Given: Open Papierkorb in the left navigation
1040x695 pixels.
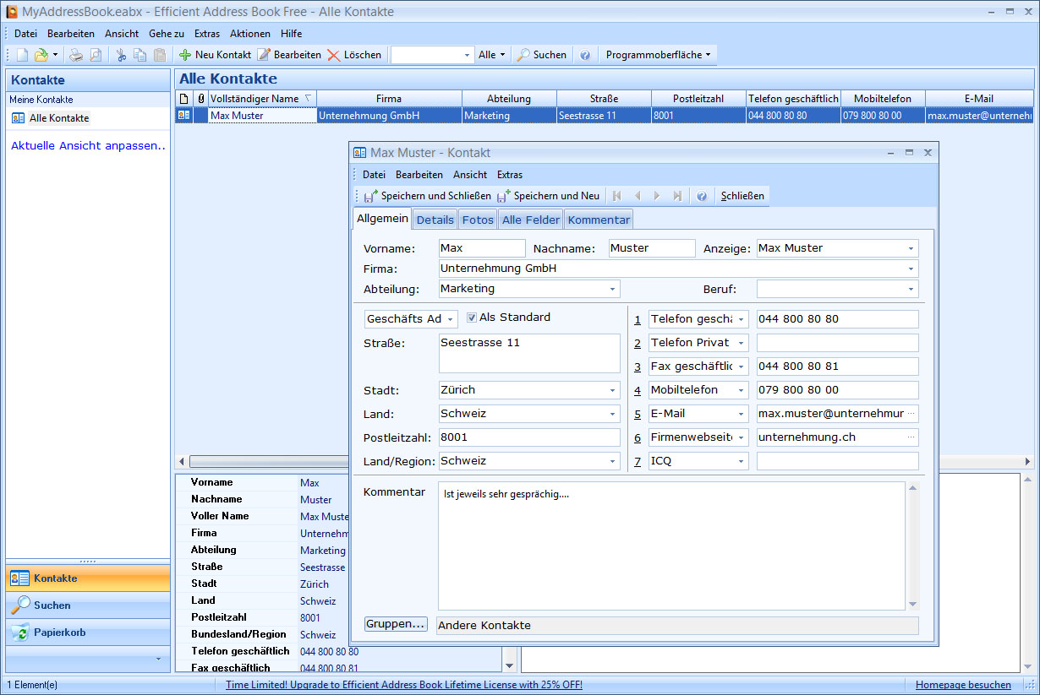Looking at the screenshot, I should click(x=59, y=633).
